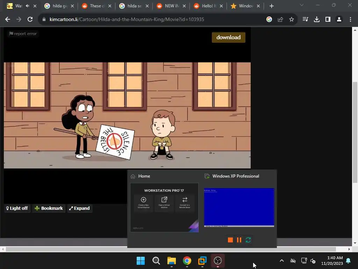Viewport: 358px width, 269px height.
Task: Open notifications bell icon
Action: tap(349, 261)
